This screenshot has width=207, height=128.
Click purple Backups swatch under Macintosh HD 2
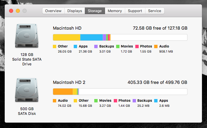click(x=134, y=101)
